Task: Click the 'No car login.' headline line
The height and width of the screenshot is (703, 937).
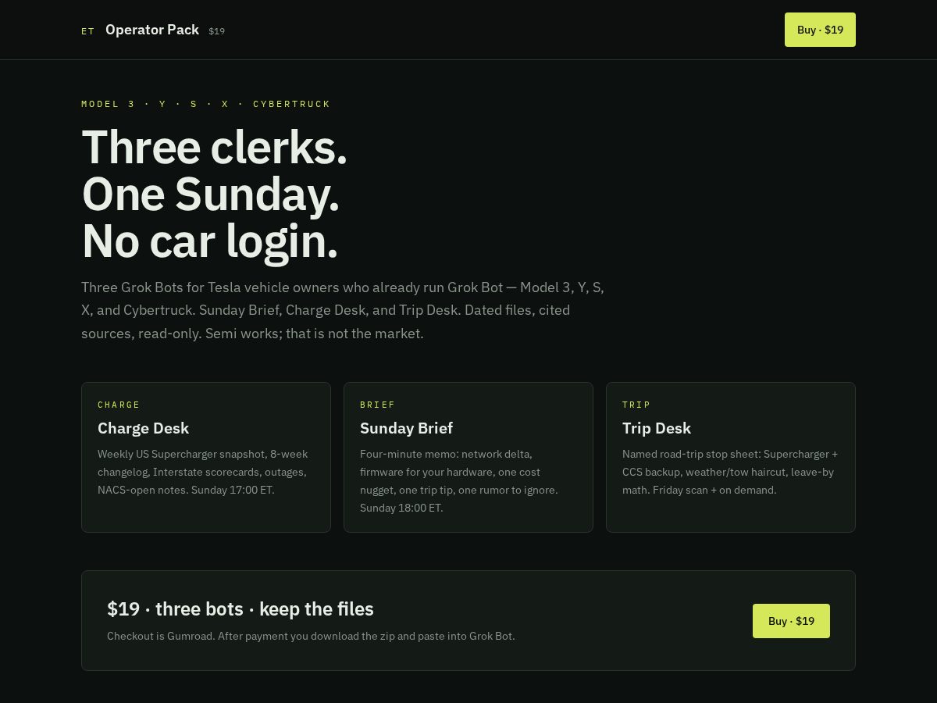Action: pyautogui.click(x=210, y=241)
